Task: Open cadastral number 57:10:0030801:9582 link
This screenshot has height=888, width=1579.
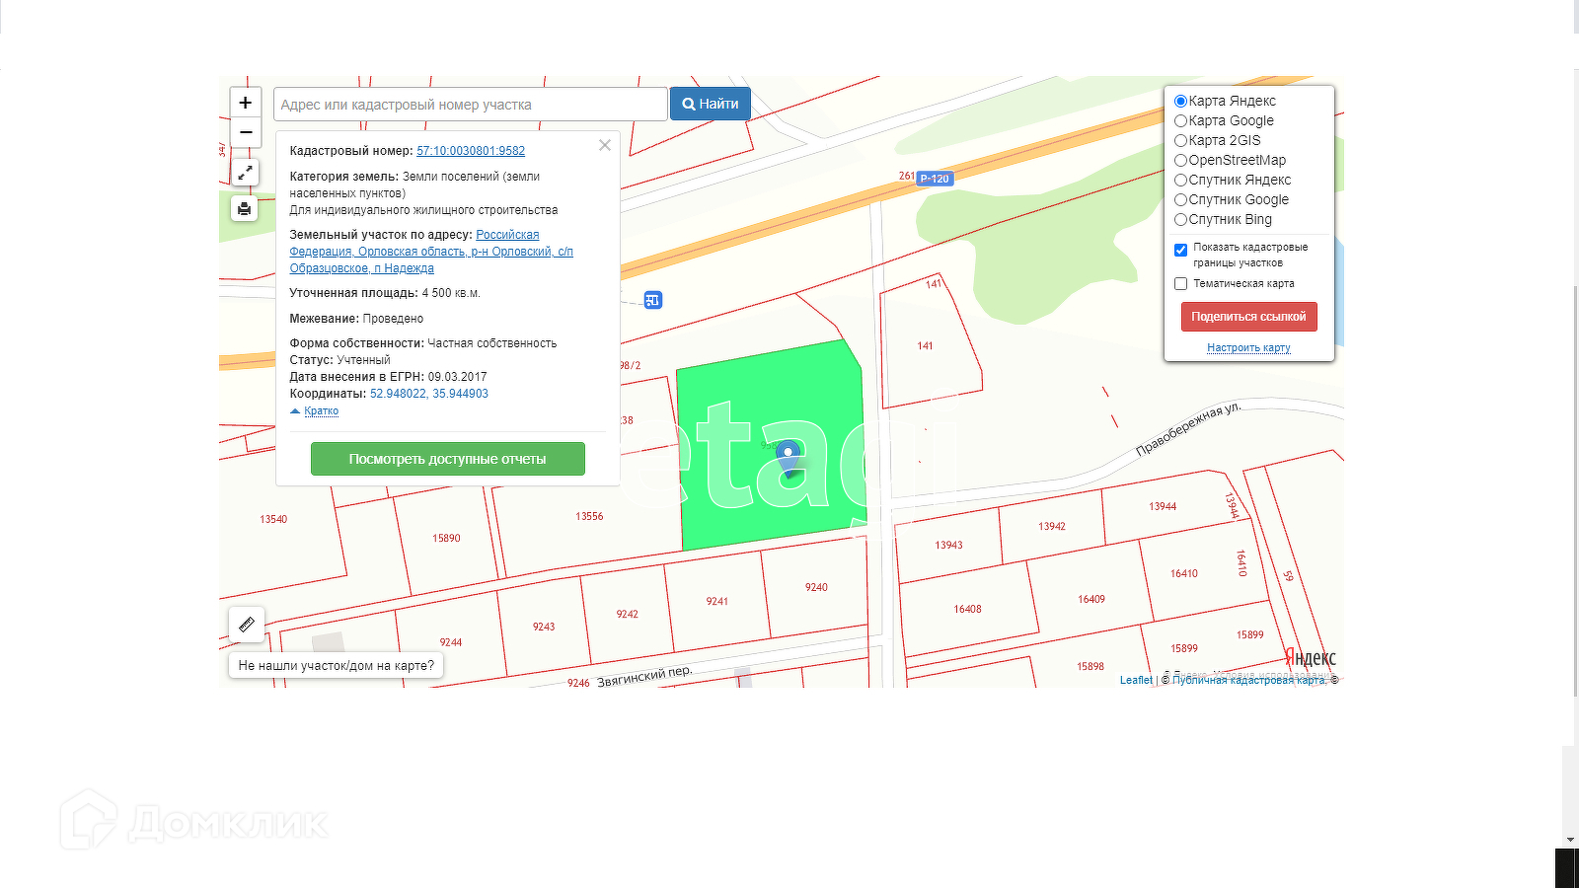Action: [x=471, y=151]
